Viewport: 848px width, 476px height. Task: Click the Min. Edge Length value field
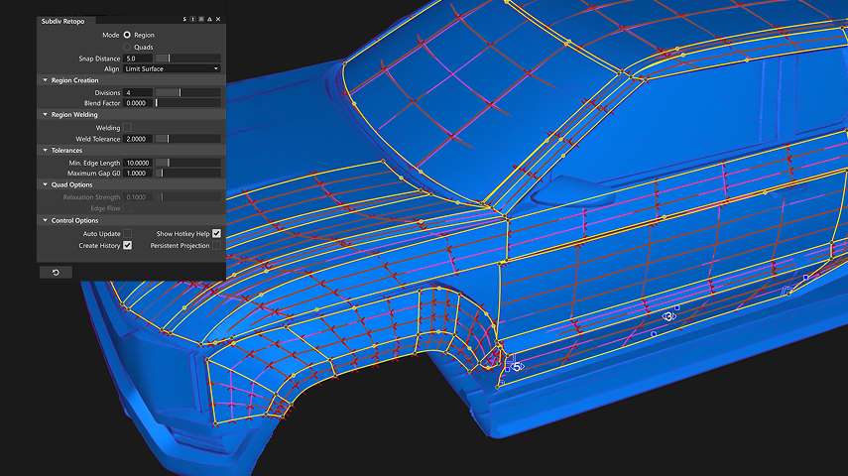[x=138, y=163]
